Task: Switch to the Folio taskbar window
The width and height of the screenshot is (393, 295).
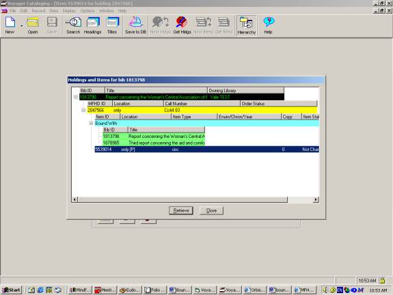Action: click(154, 290)
